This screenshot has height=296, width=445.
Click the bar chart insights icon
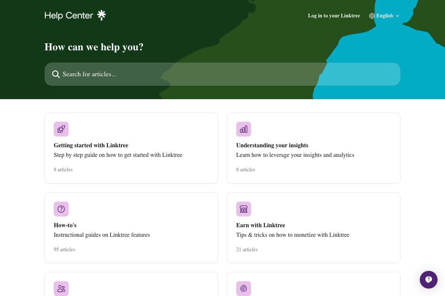point(244,129)
